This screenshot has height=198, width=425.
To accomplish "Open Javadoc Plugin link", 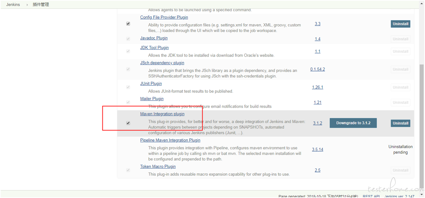I will tap(154, 38).
